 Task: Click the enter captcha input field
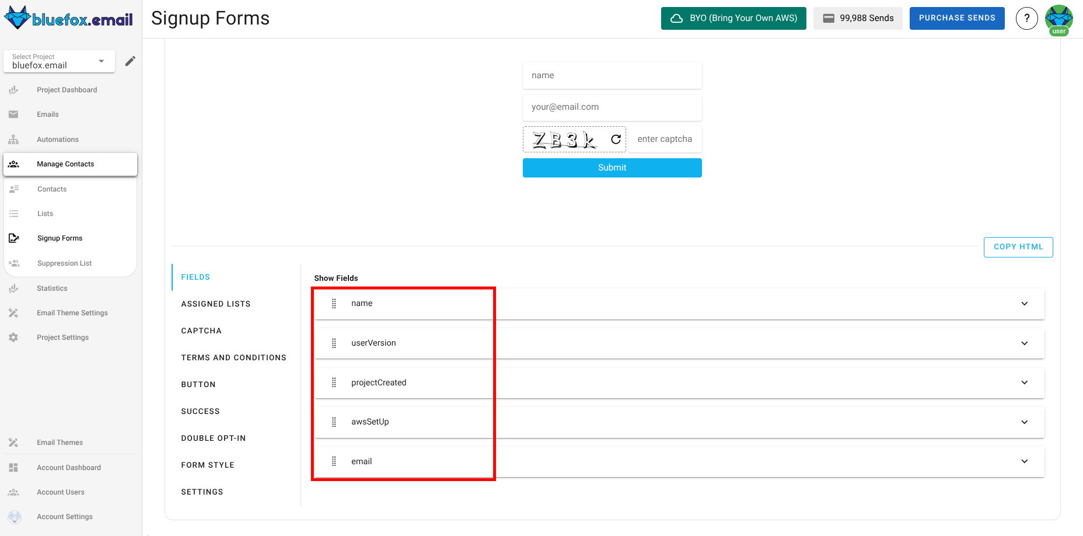(x=665, y=139)
